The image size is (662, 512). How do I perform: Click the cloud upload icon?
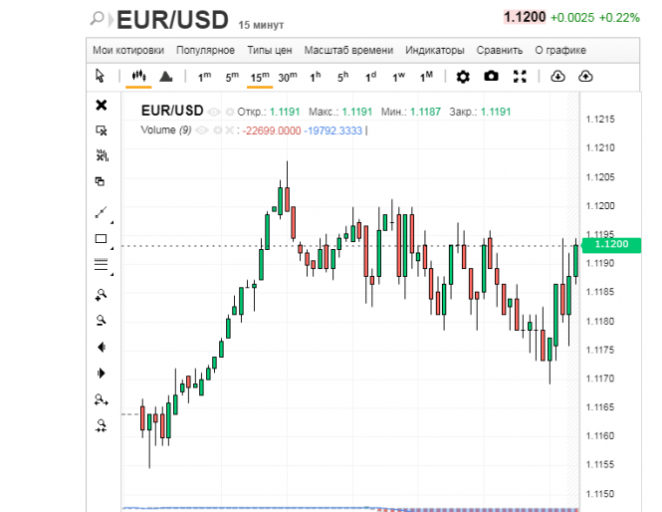[585, 77]
